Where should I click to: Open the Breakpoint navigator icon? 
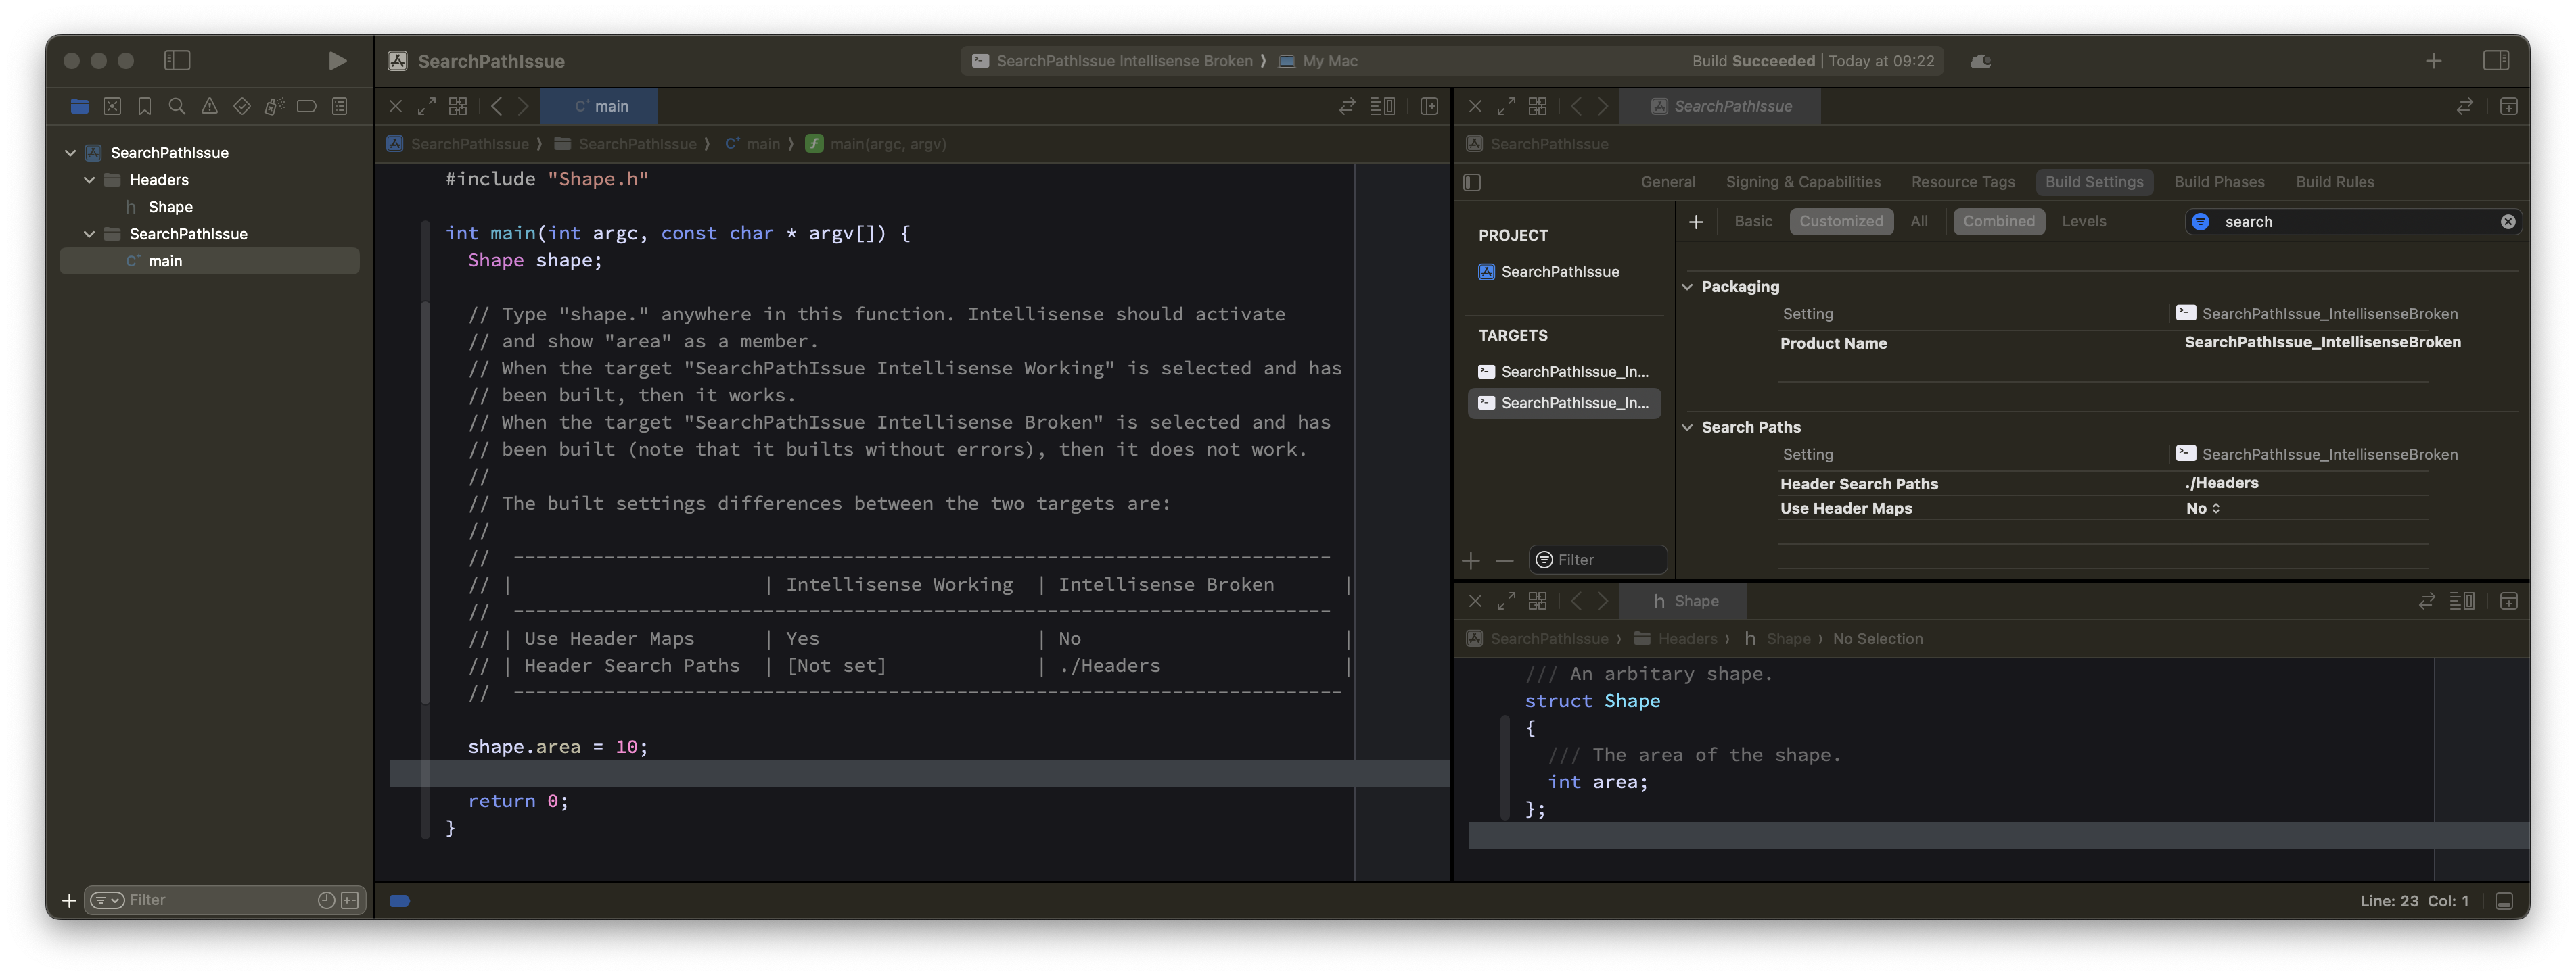pyautogui.click(x=307, y=106)
